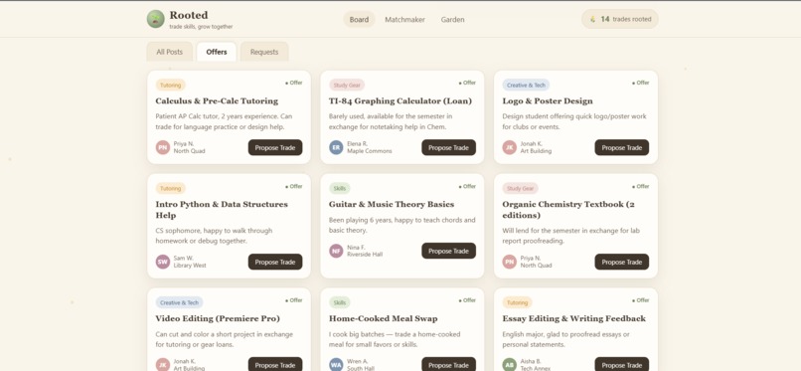Propose Trade for Guitar & Music Theory Basics
Image resolution: width=801 pixels, height=371 pixels.
448,251
